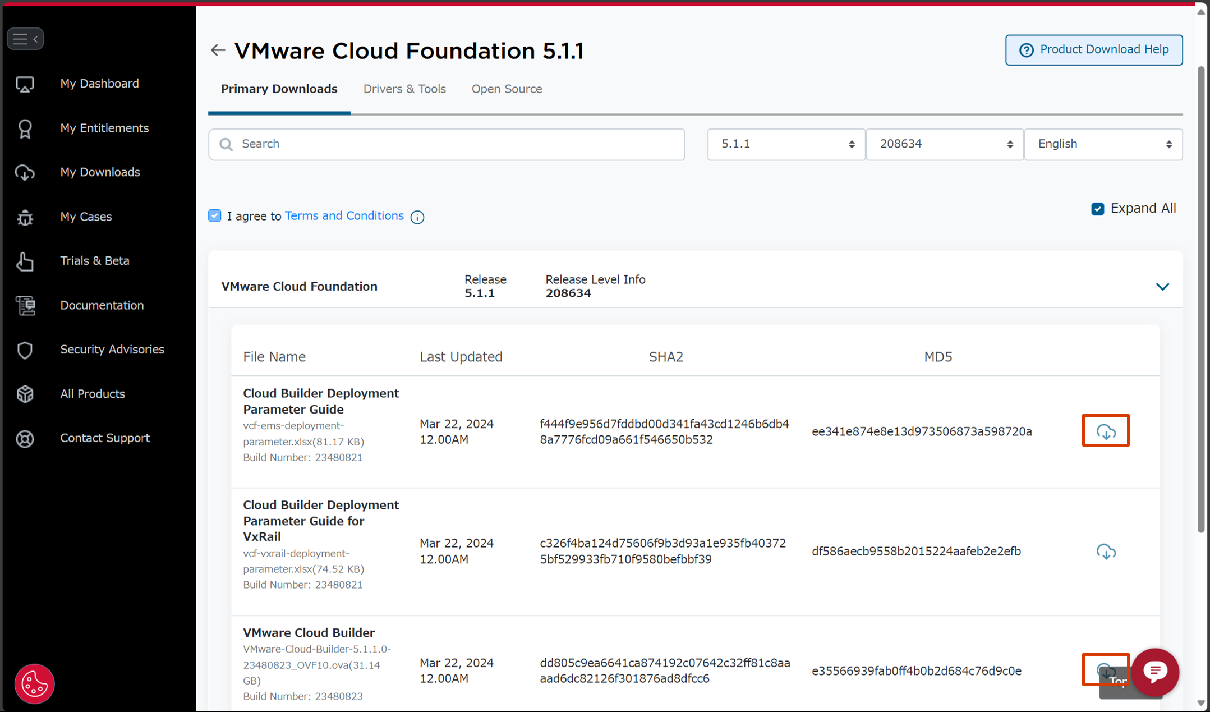Screen dimensions: 1210x712
Task: Click the Last Updated column header
Action: (461, 357)
